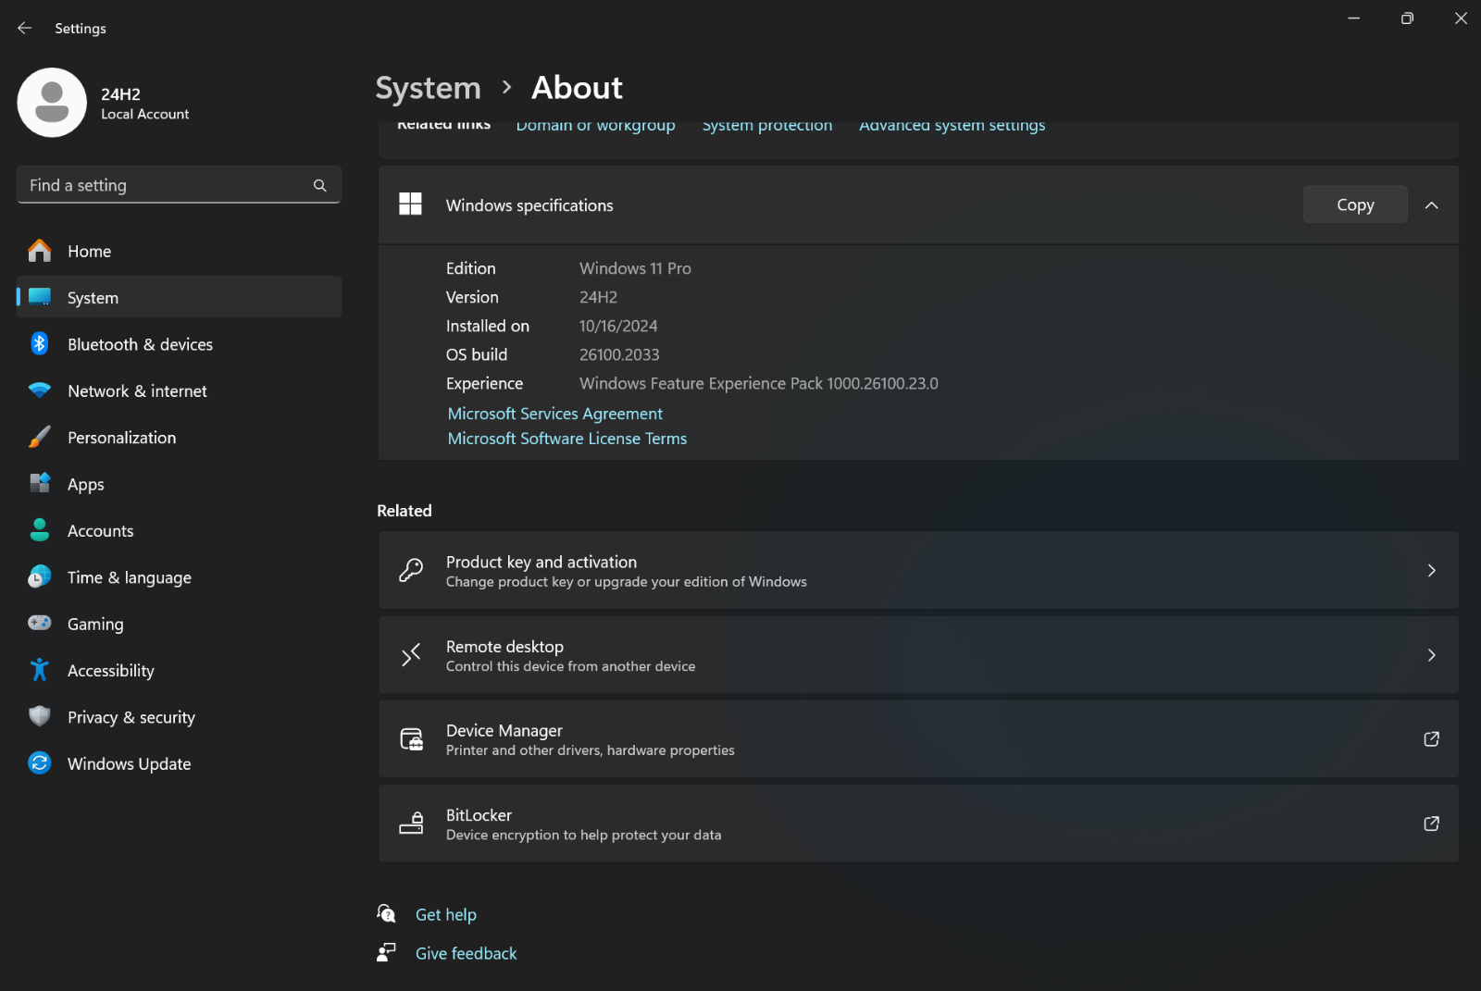The image size is (1481, 991).
Task: Click the Find a setting search box
Action: click(x=179, y=185)
